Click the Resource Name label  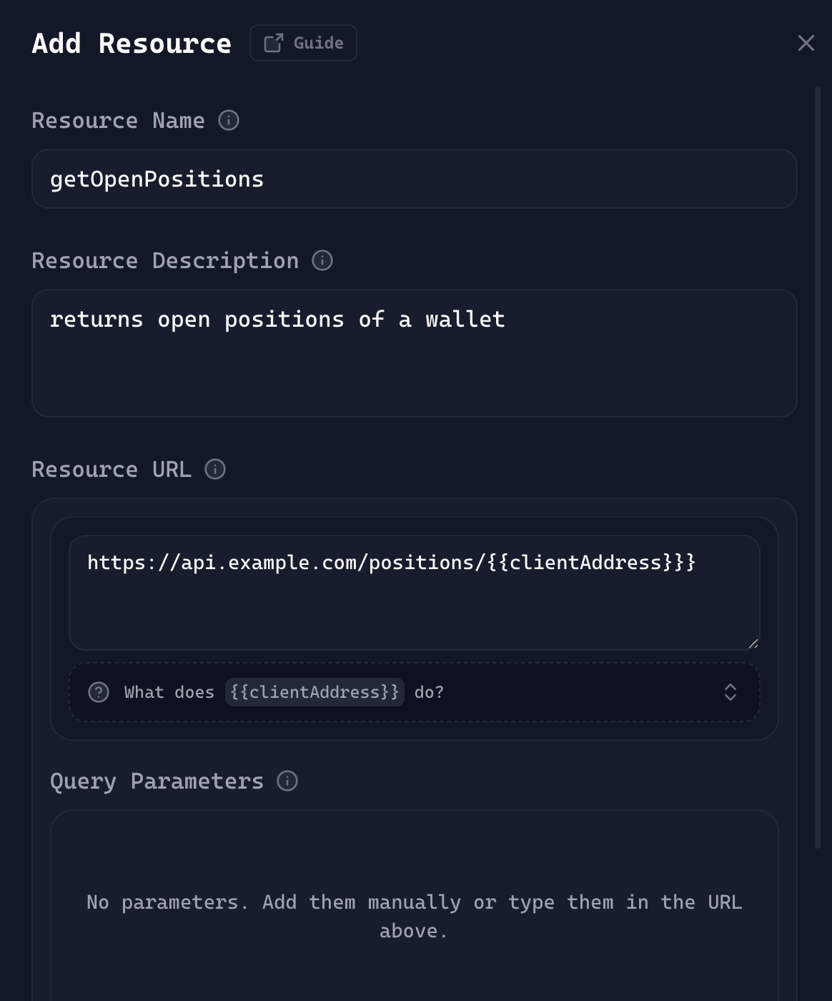118,120
